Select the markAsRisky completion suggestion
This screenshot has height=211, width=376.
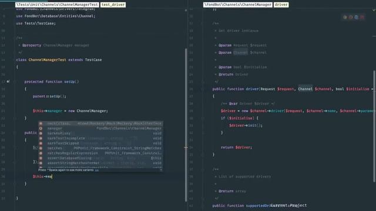100,133
